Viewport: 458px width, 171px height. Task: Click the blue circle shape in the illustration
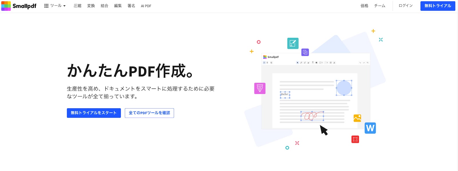coord(344,88)
